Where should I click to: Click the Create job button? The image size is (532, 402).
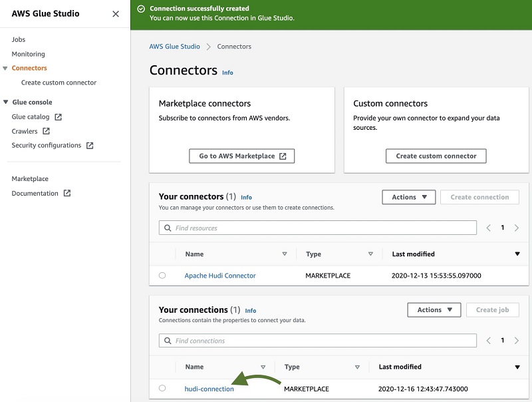point(493,310)
